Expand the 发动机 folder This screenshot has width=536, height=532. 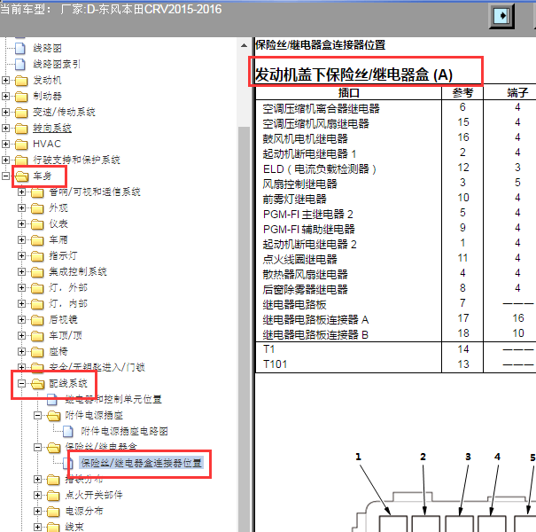5,80
